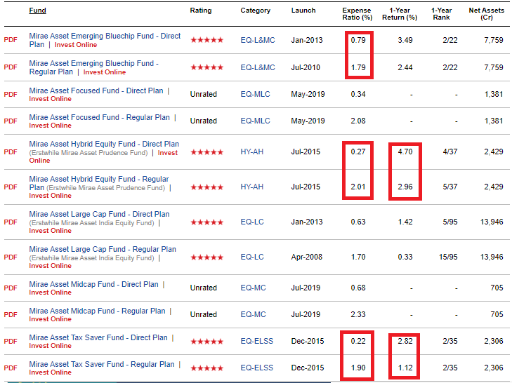Click five-star rating of Emerging Bluechip Regular Plan

click(x=206, y=67)
